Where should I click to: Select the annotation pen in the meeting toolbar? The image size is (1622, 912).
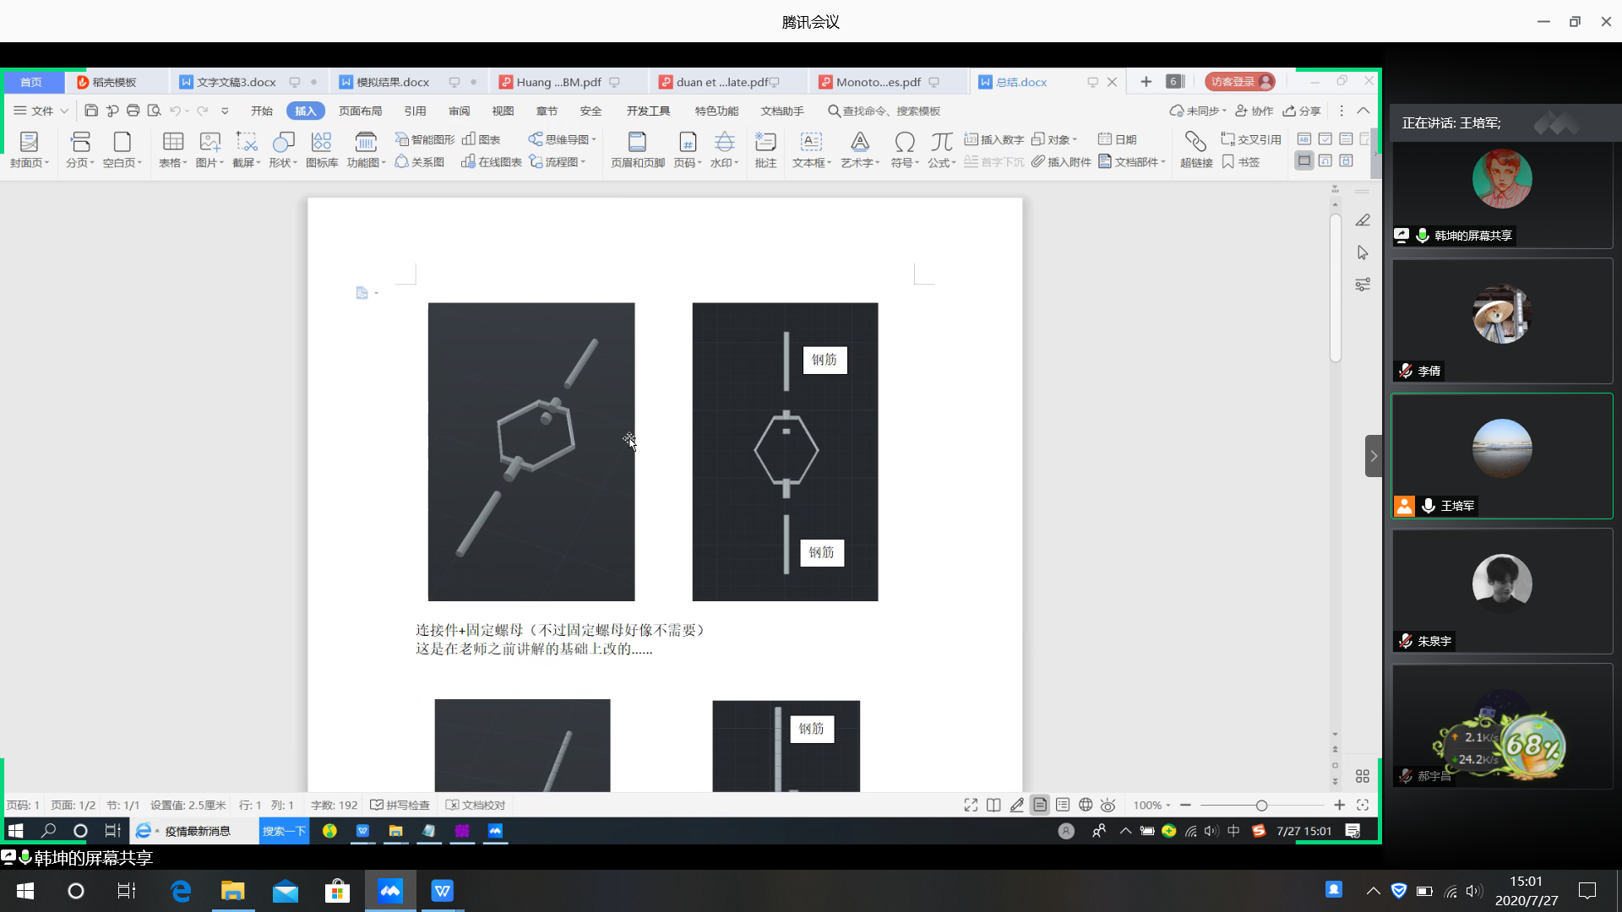1363,220
